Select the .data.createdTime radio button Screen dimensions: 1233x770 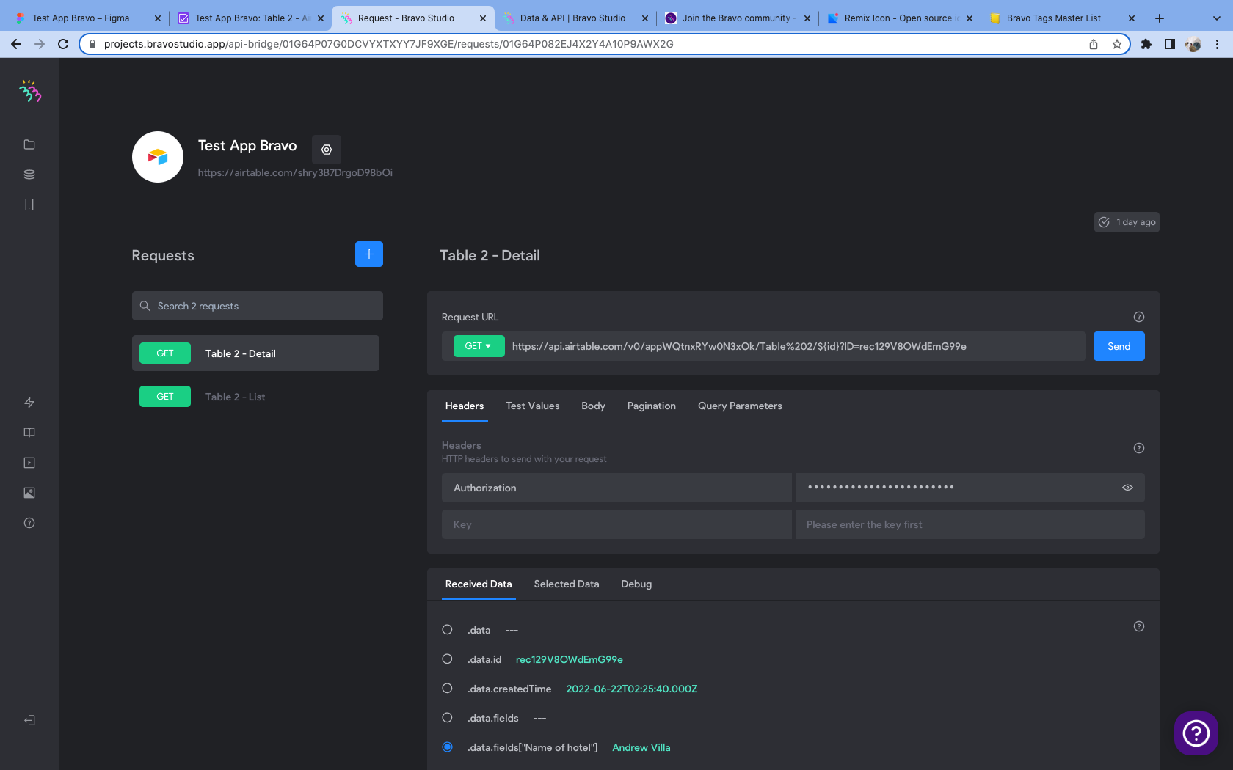click(x=447, y=689)
